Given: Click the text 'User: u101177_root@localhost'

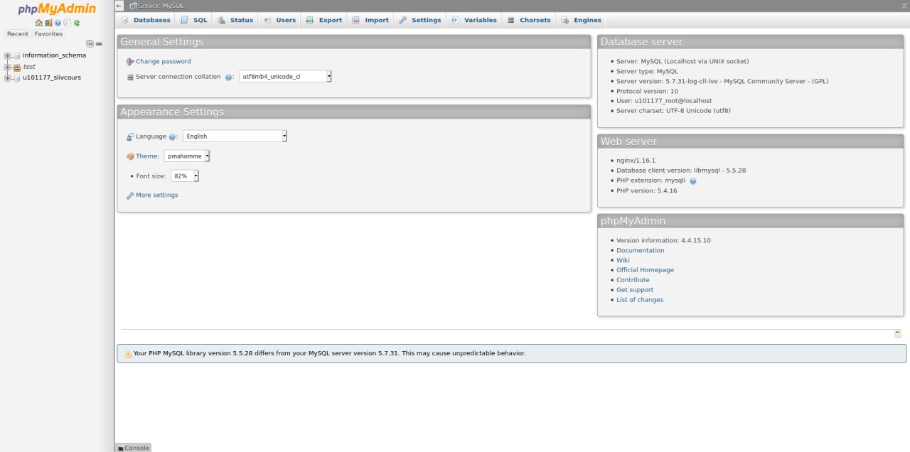Looking at the screenshot, I should tap(664, 101).
